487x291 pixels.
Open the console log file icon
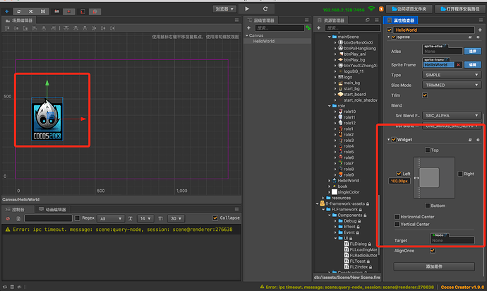(x=18, y=218)
